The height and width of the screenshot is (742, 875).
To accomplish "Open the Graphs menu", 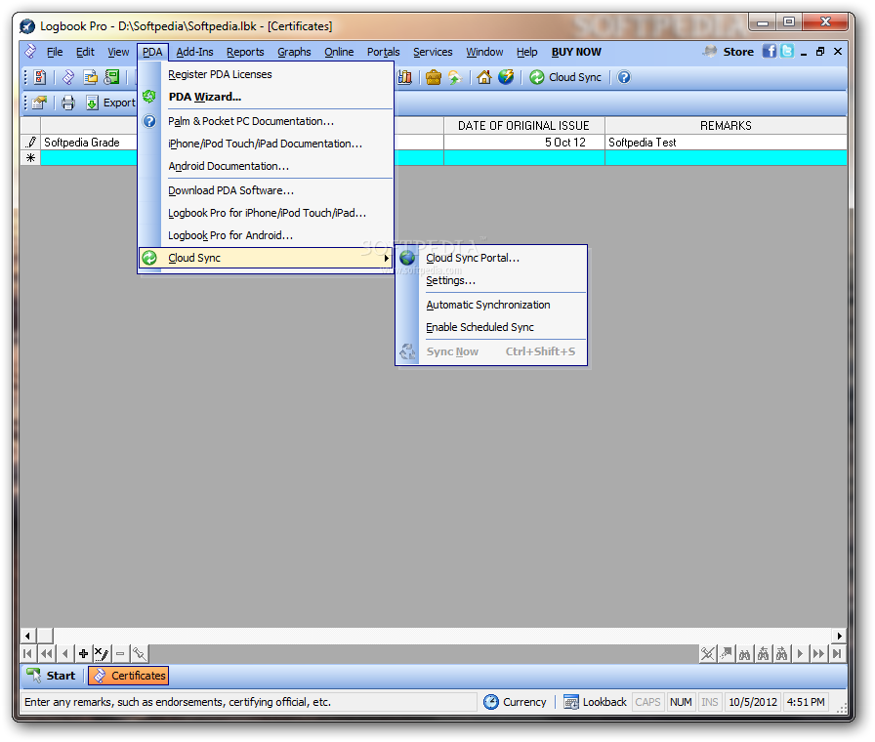I will coord(294,52).
